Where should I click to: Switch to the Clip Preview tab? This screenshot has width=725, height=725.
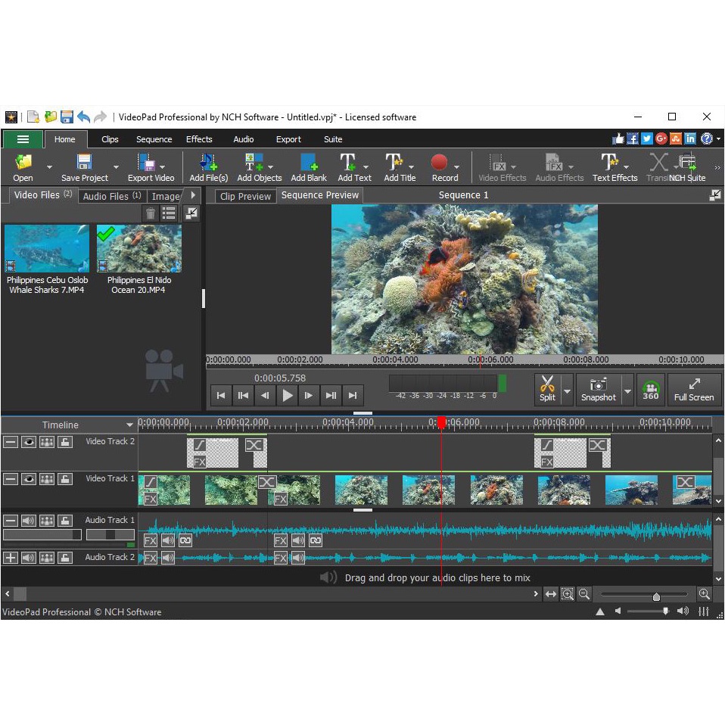pyautogui.click(x=244, y=196)
